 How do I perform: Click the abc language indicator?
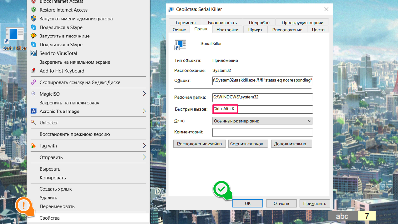pos(343,216)
